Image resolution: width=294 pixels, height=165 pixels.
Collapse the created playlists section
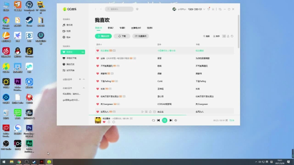[x=84, y=79]
